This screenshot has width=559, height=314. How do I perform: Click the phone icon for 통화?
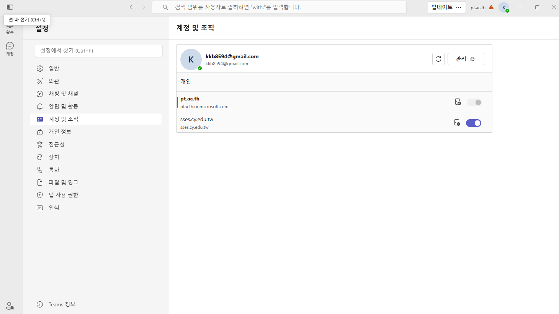(x=40, y=170)
